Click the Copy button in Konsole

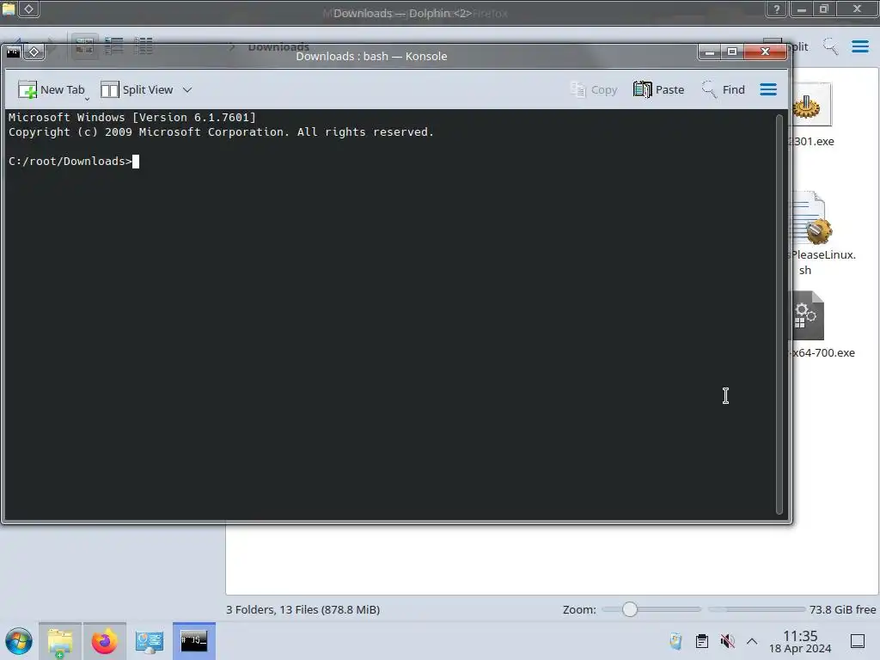pyautogui.click(x=594, y=89)
